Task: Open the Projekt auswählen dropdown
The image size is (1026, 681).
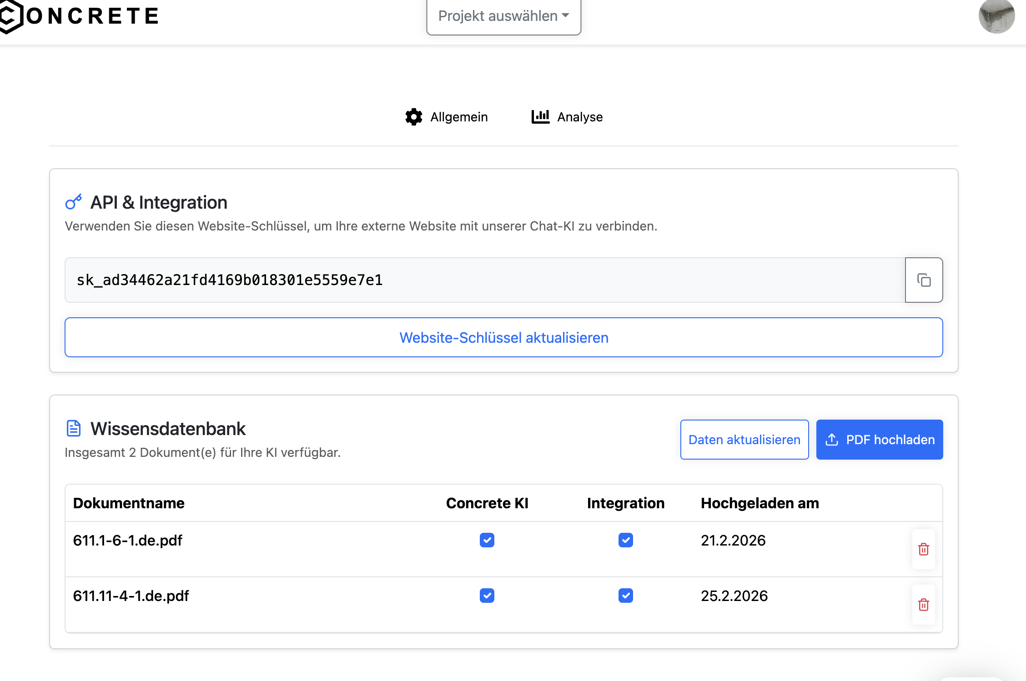Action: pos(503,16)
